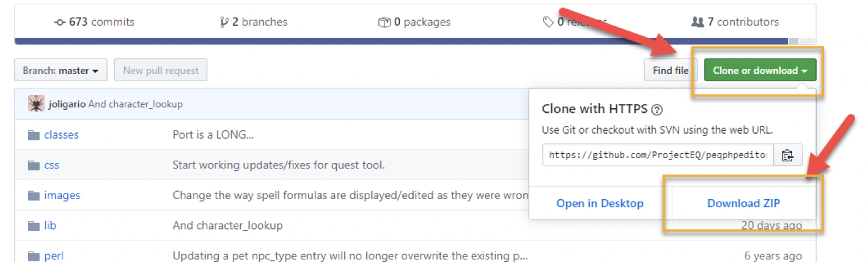Image resolution: width=868 pixels, height=265 pixels.
Task: Click the Find file button
Action: 671,70
